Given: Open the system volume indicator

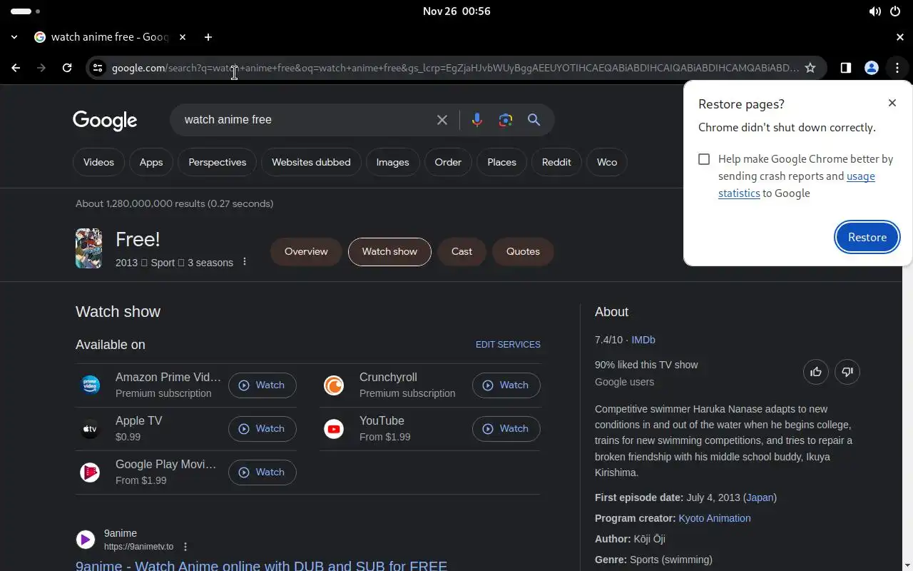Looking at the screenshot, I should click(x=874, y=11).
